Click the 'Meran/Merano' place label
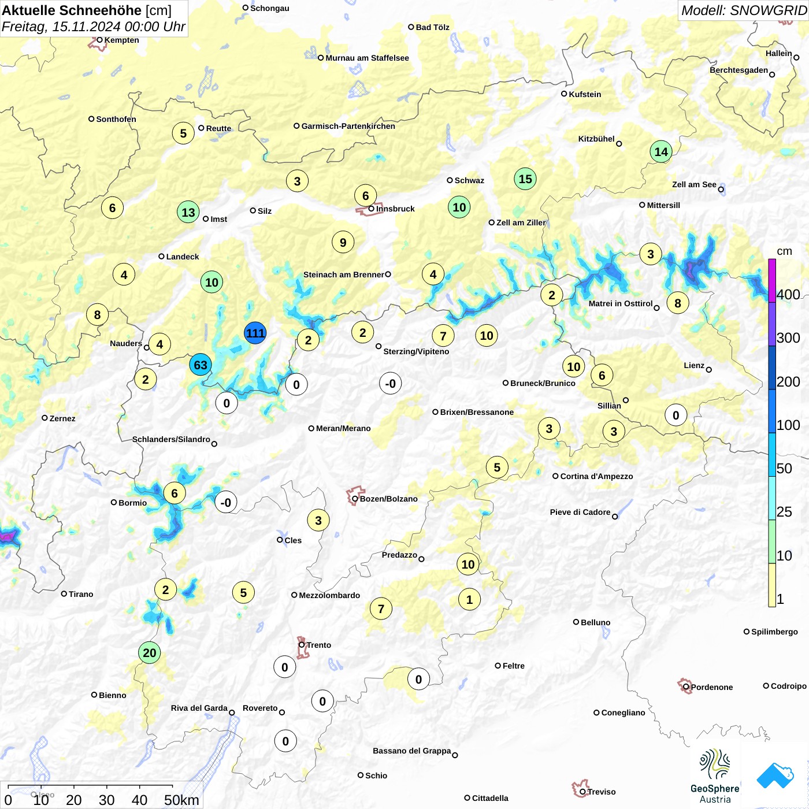 [x=343, y=428]
